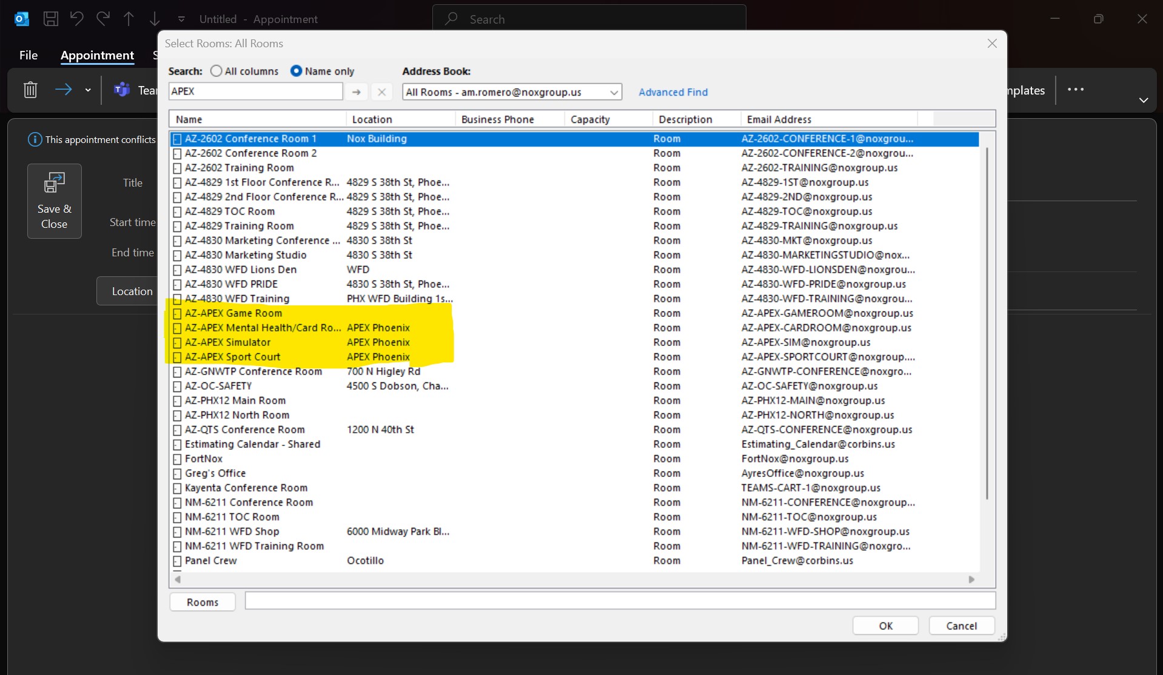The image size is (1163, 675).
Task: Sort by the Capacity column header
Action: click(x=609, y=119)
